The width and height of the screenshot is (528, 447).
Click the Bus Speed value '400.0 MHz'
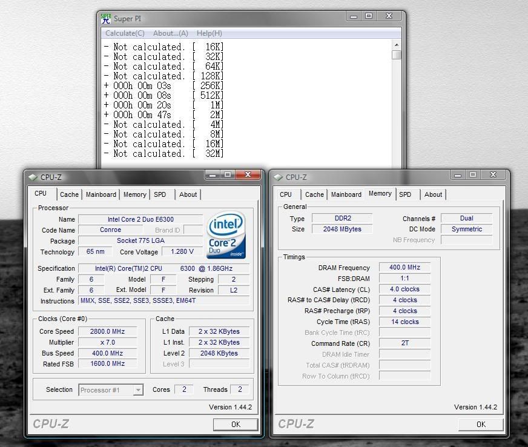[x=107, y=353]
